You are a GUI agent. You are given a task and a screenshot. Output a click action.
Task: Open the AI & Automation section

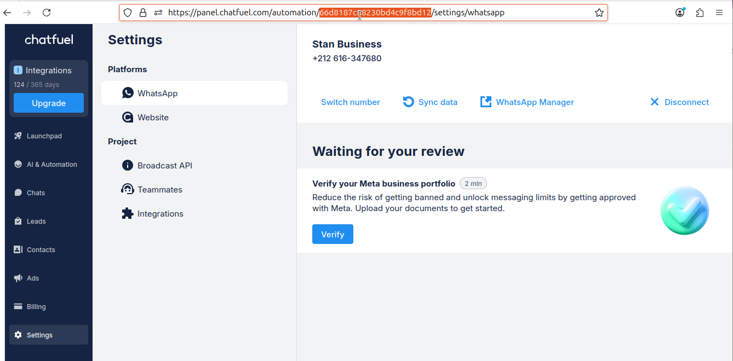click(x=51, y=165)
